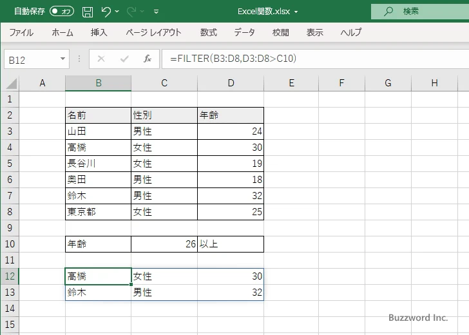Switch to the ホーム tab
The height and width of the screenshot is (335, 469).
[x=62, y=32]
